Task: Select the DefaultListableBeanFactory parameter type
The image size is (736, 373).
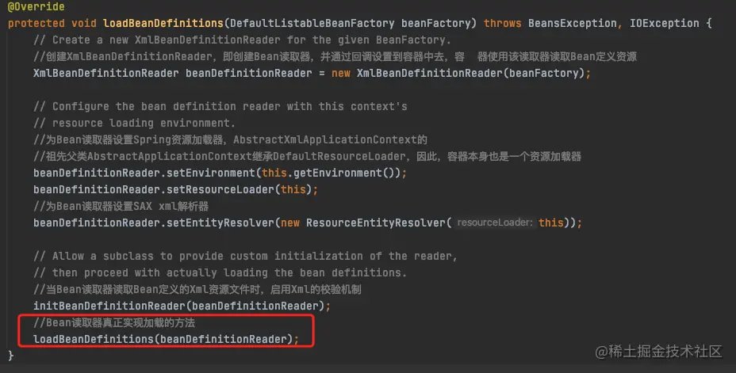Action: tap(312, 24)
